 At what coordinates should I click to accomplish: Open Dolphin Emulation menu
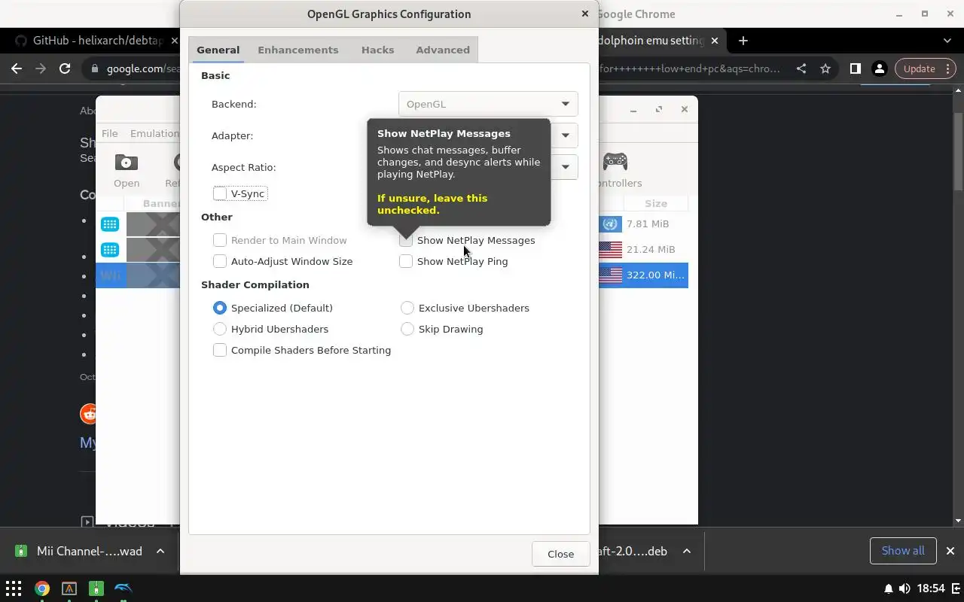154,133
